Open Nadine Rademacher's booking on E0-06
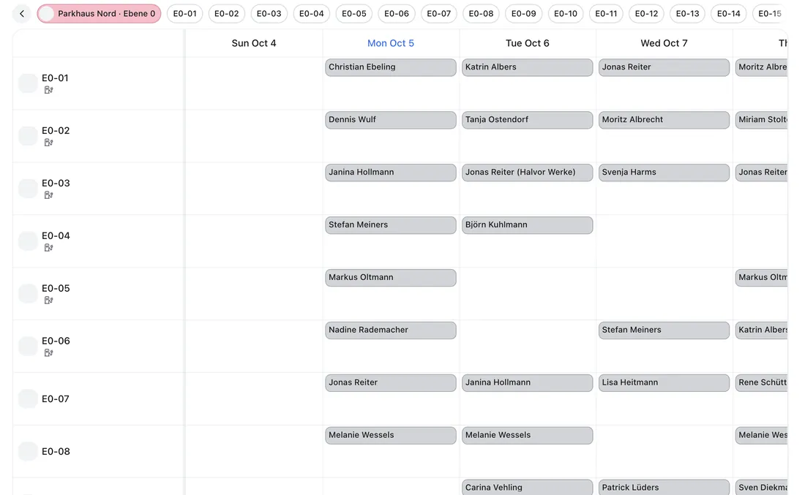Image resolution: width=805 pixels, height=495 pixels. pyautogui.click(x=391, y=330)
